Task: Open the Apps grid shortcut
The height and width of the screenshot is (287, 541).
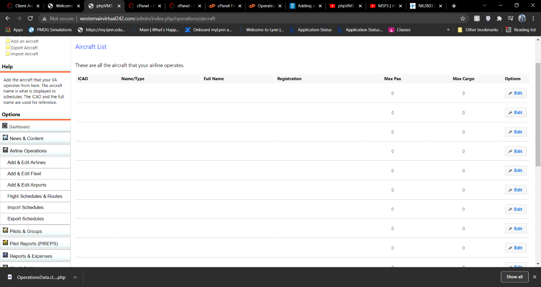Action: [x=14, y=30]
